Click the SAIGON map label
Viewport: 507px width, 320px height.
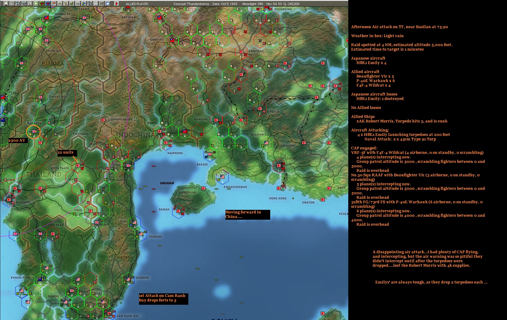[54, 296]
